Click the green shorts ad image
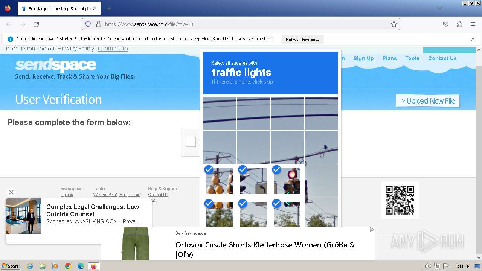Screen dimensions: 482x271 click(x=136, y=244)
